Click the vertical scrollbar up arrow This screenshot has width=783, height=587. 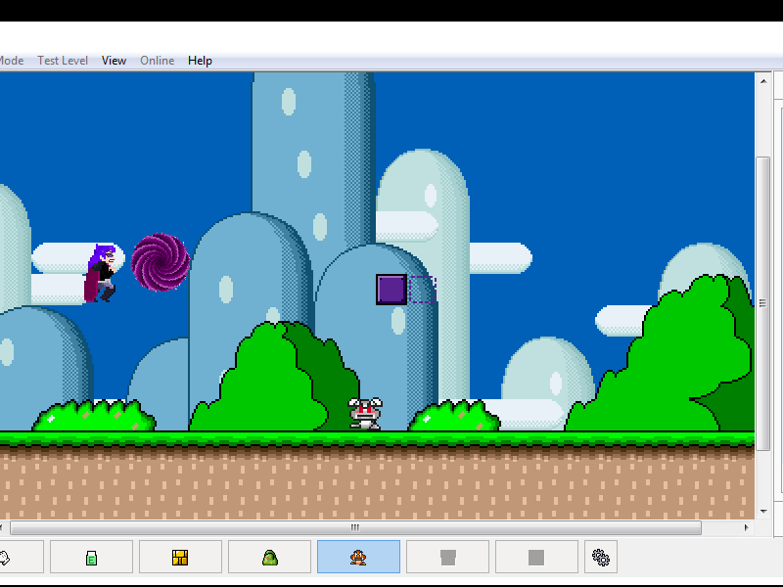pos(763,81)
